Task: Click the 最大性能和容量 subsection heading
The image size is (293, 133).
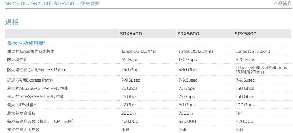Action: 26,43
